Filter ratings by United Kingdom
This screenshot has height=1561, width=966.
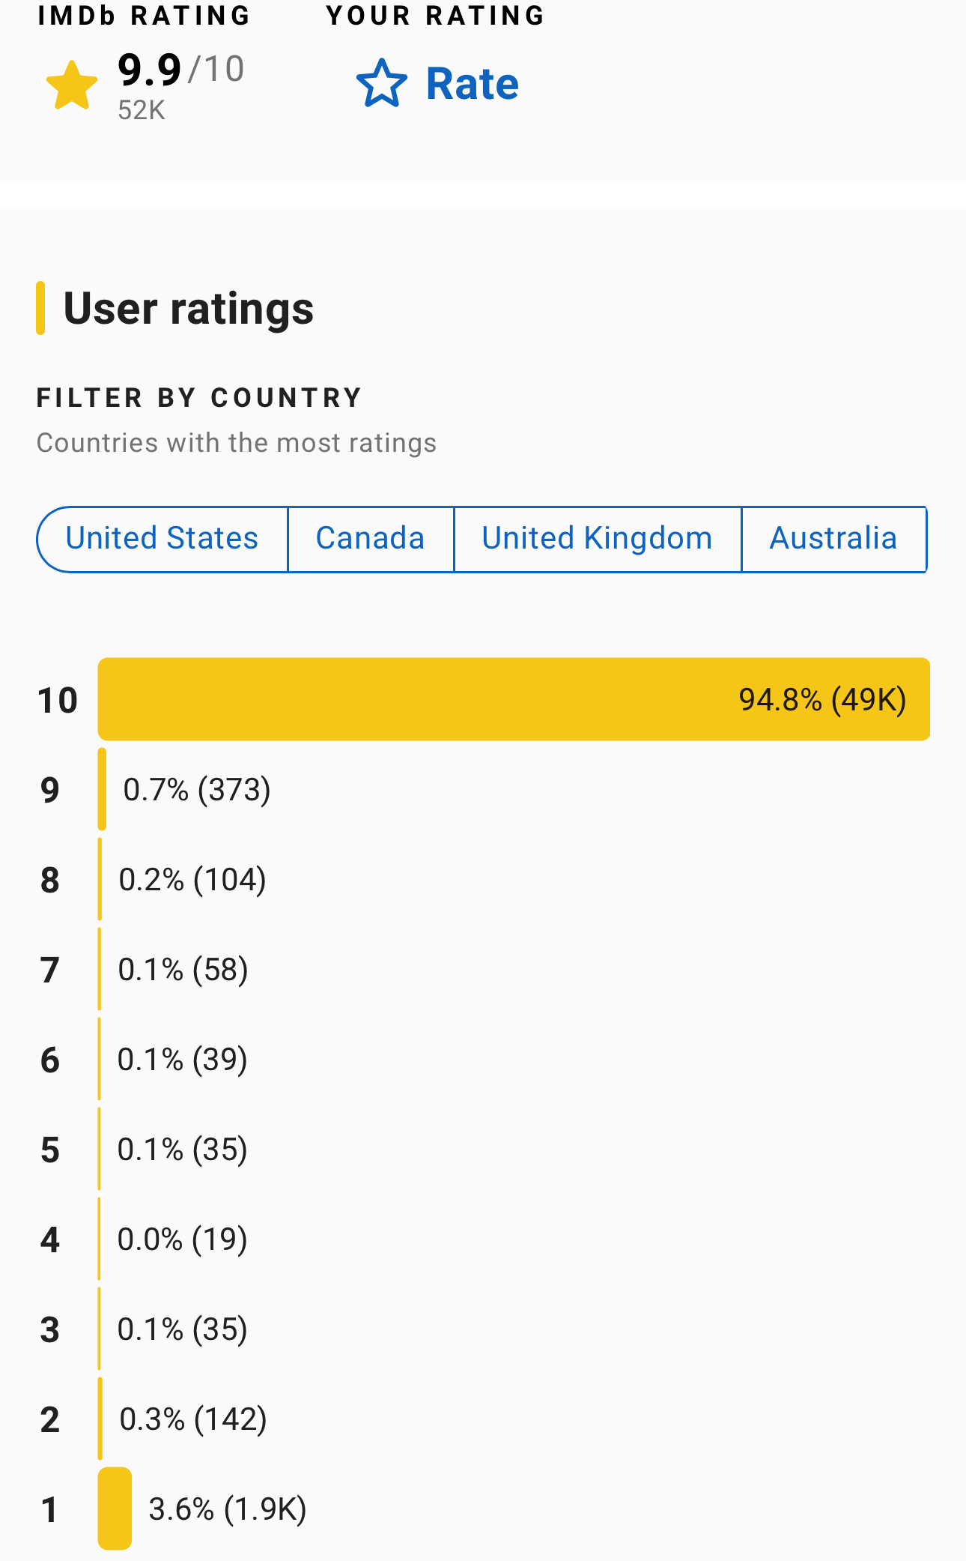click(597, 539)
